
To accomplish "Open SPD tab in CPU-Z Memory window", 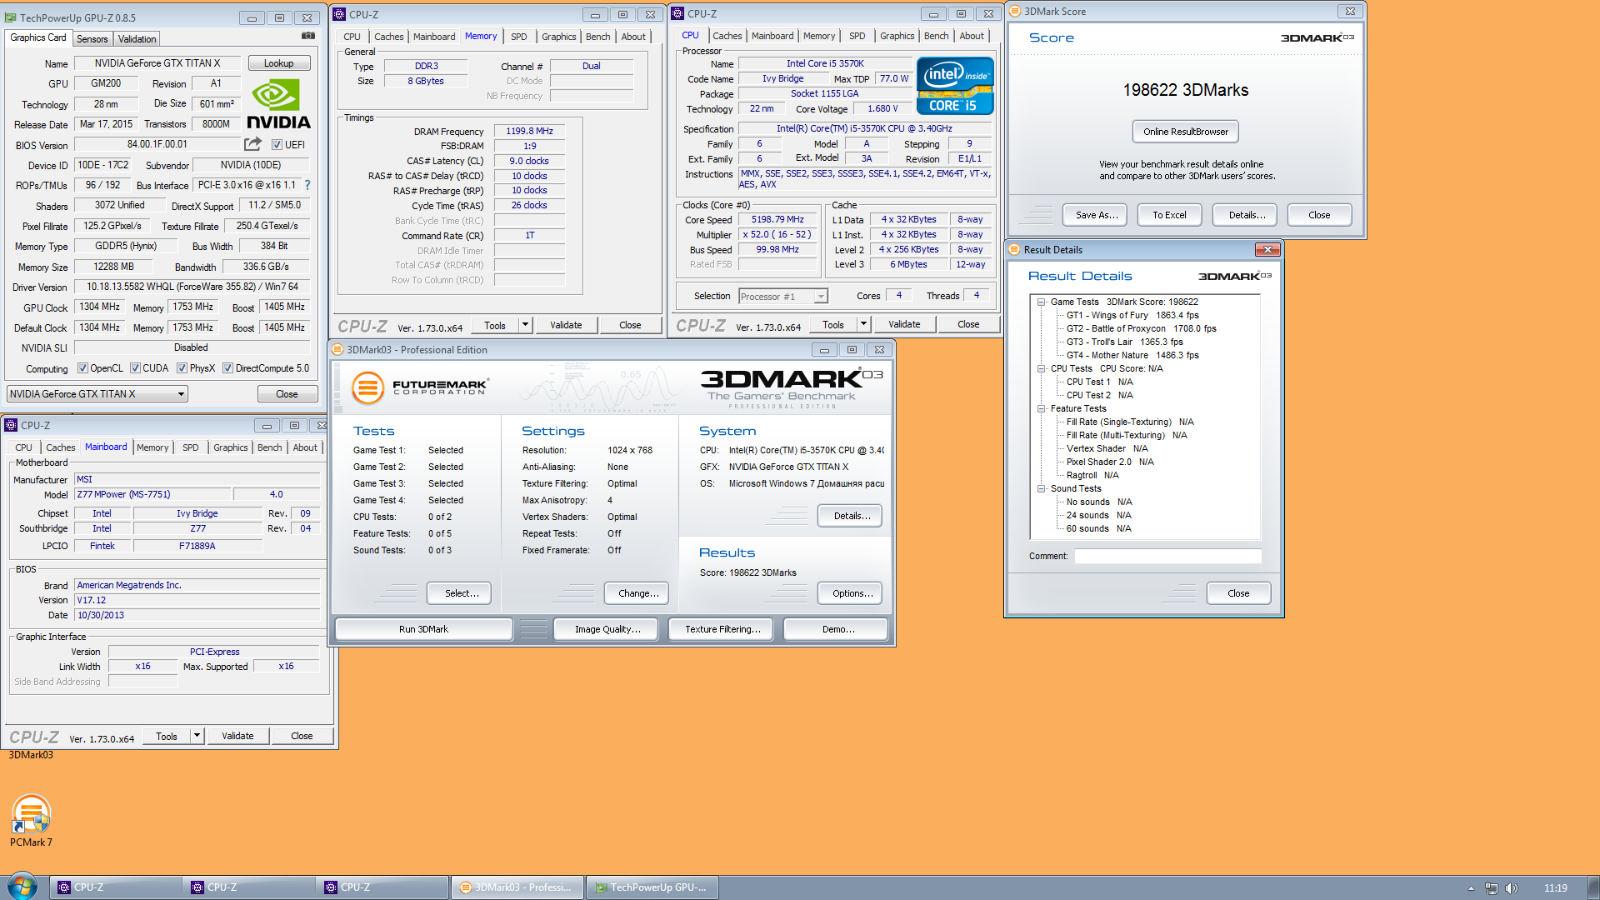I will pyautogui.click(x=518, y=37).
